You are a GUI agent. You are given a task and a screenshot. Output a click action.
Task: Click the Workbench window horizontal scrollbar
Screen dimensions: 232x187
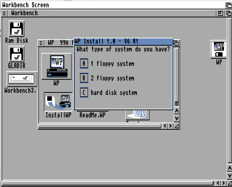(108, 183)
